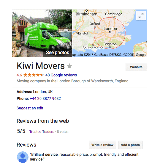Click Suggest an edit link
The height and width of the screenshot is (165, 163).
pos(30,108)
